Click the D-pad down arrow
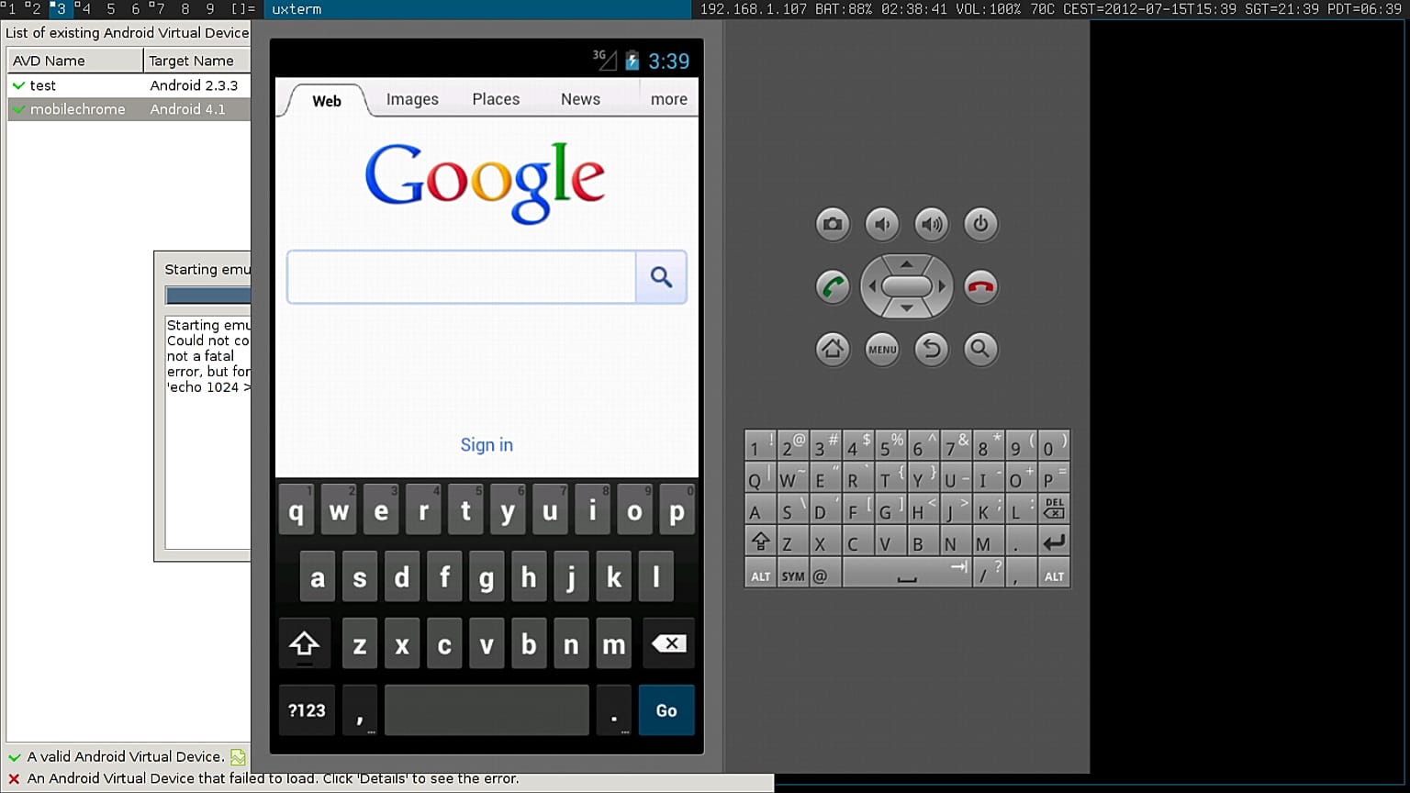Image resolution: width=1410 pixels, height=793 pixels. tap(907, 308)
